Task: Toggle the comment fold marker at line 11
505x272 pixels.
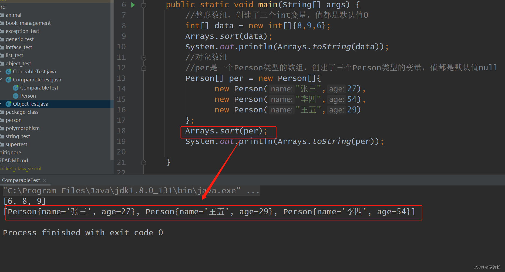Action: tap(144, 57)
